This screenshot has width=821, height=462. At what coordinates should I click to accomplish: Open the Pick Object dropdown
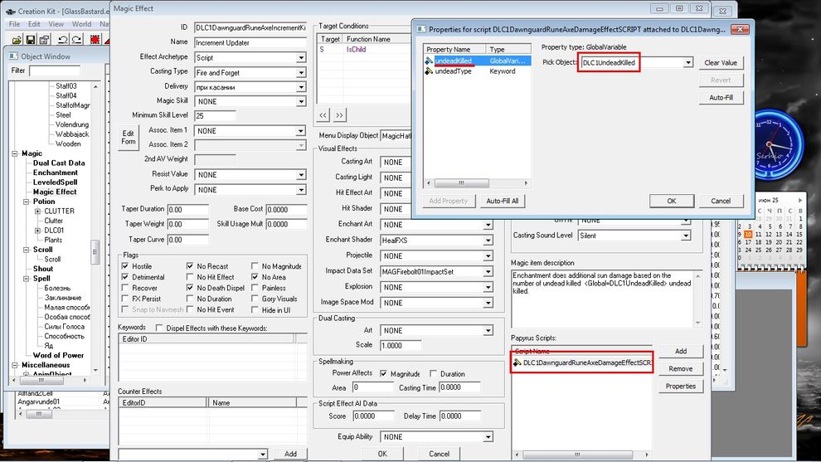coord(687,63)
